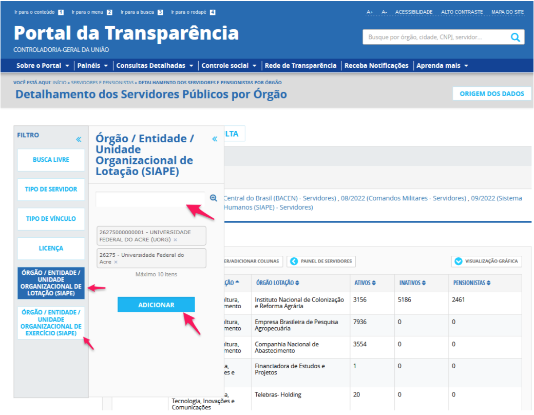
Task: Sort table by ÓRGÃO LOTAÇÃO column
Action: click(277, 283)
